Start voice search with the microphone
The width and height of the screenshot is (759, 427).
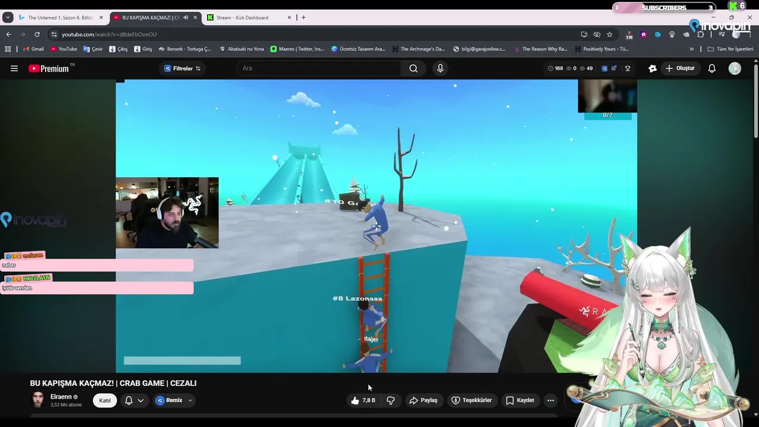[x=440, y=68]
